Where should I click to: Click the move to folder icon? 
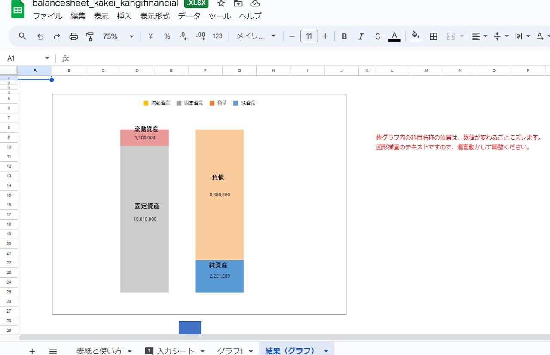pyautogui.click(x=238, y=4)
